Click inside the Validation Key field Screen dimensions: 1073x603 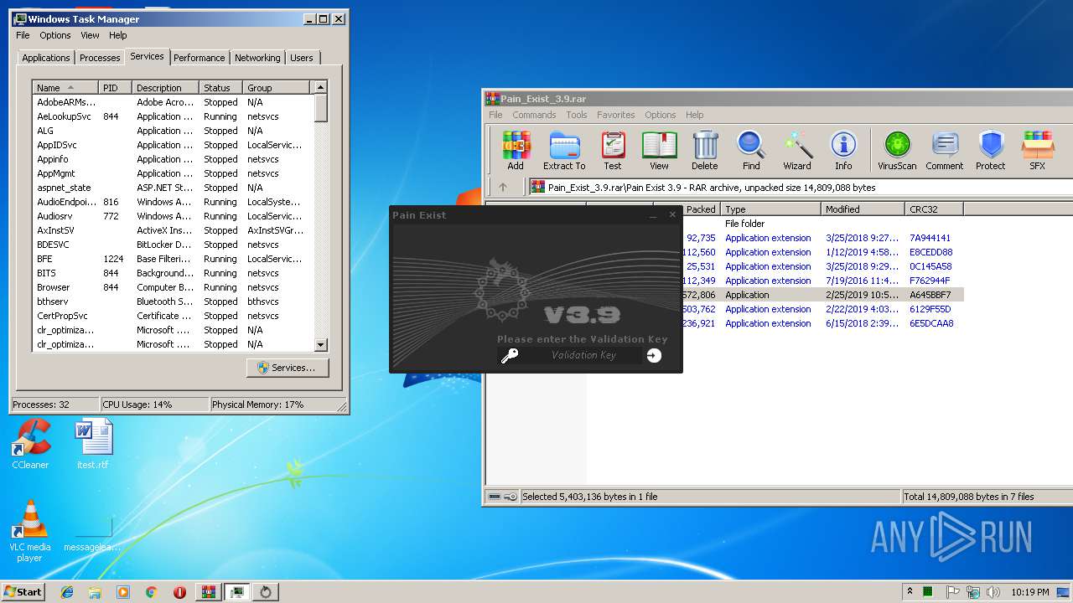point(583,355)
